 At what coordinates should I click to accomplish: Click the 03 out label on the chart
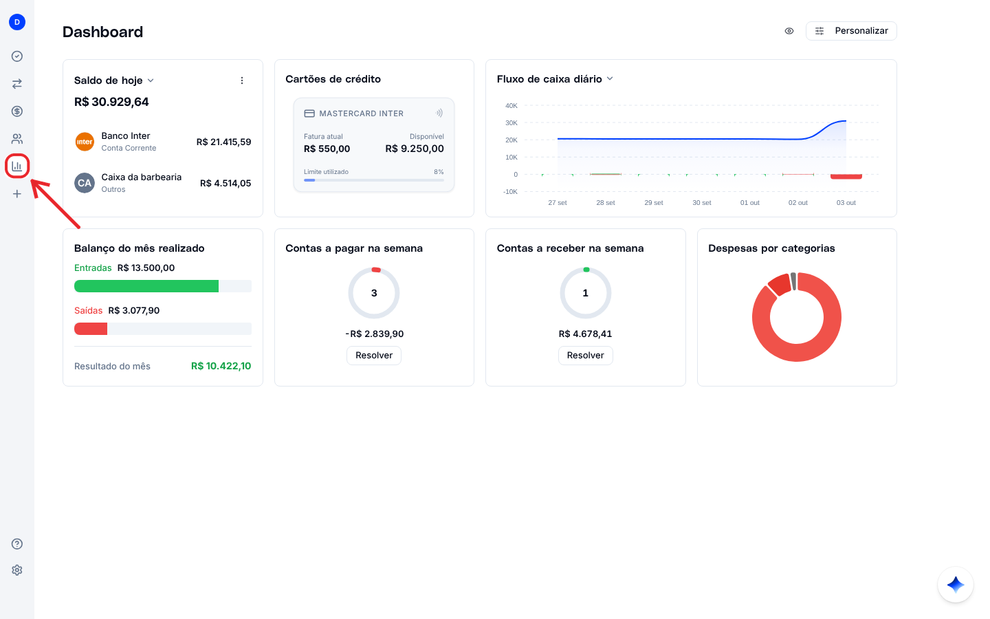(x=846, y=203)
